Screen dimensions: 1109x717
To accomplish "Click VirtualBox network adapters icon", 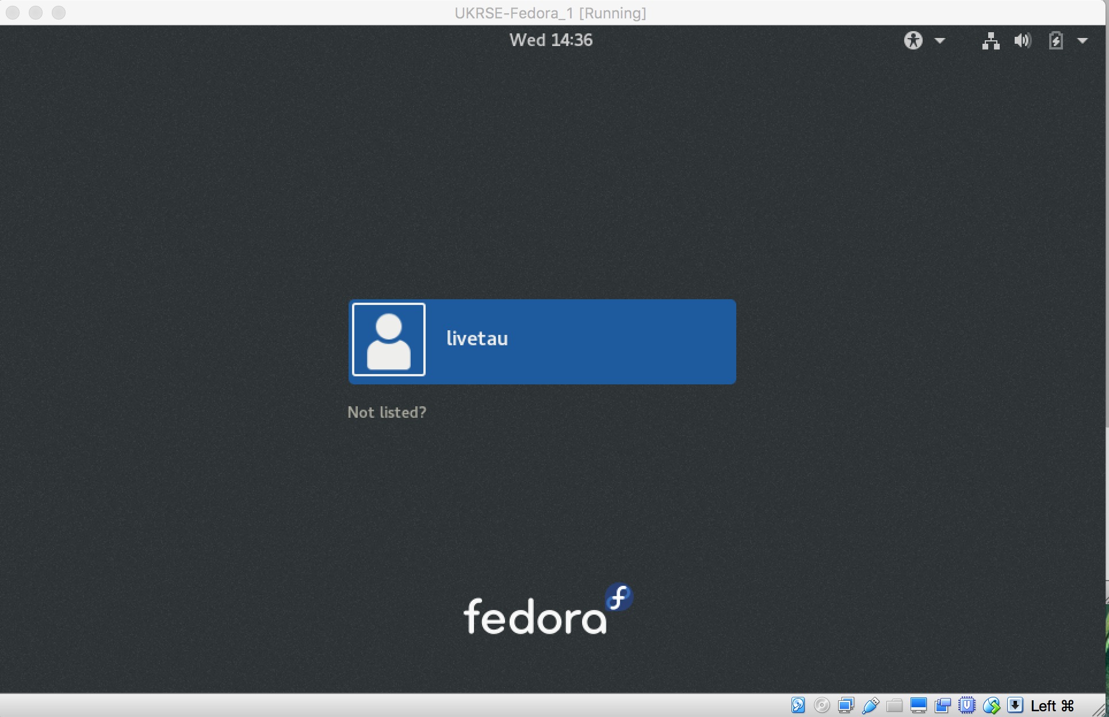I will (846, 705).
